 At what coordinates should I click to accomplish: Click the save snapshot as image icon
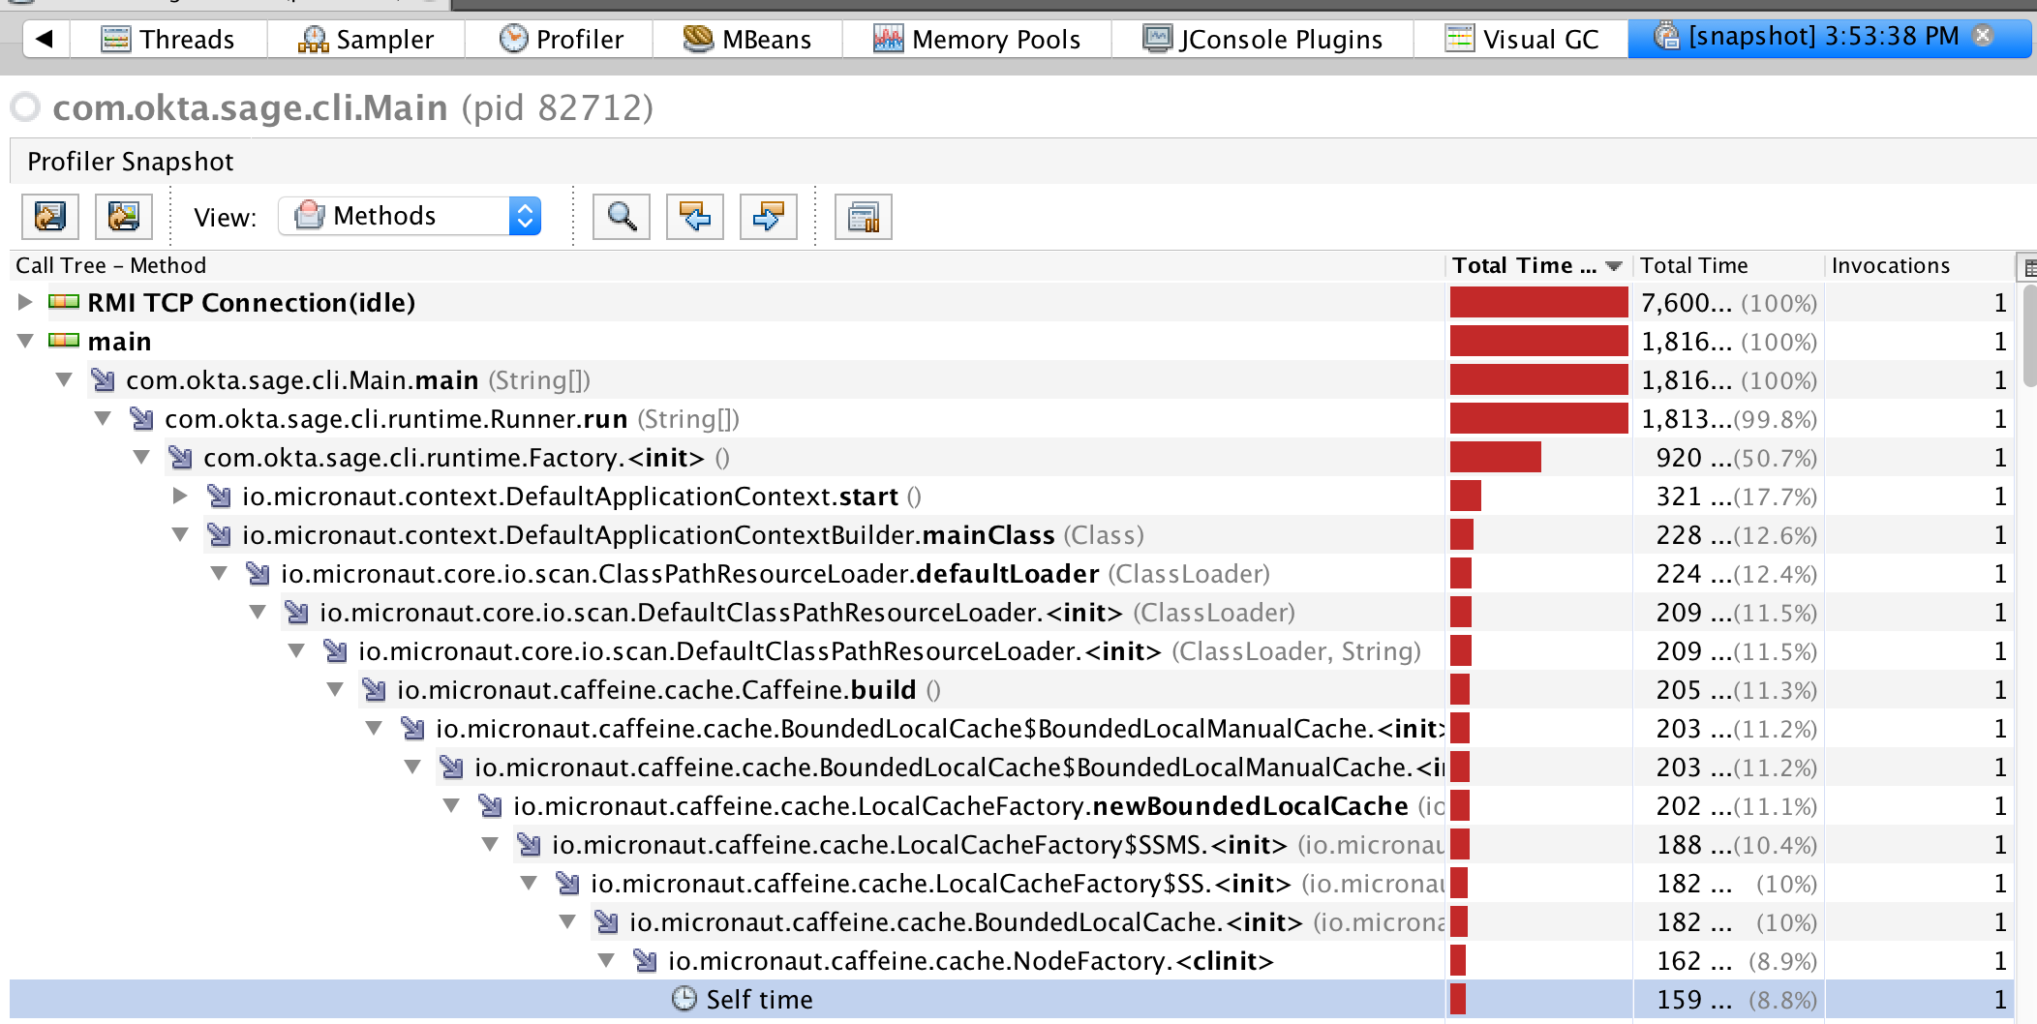[124, 217]
